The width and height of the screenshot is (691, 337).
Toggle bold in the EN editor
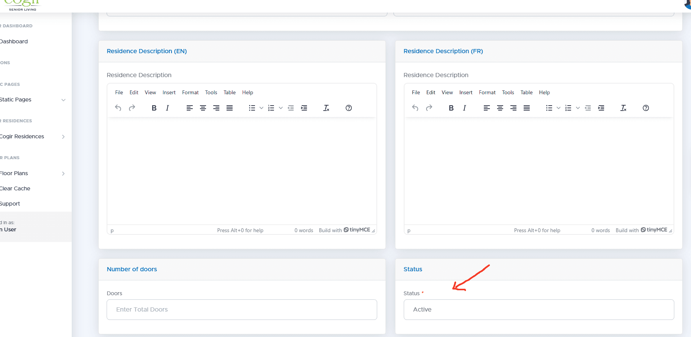[154, 108]
